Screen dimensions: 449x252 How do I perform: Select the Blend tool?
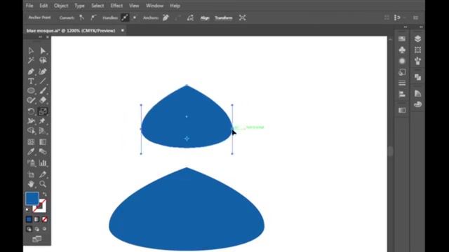(x=43, y=151)
